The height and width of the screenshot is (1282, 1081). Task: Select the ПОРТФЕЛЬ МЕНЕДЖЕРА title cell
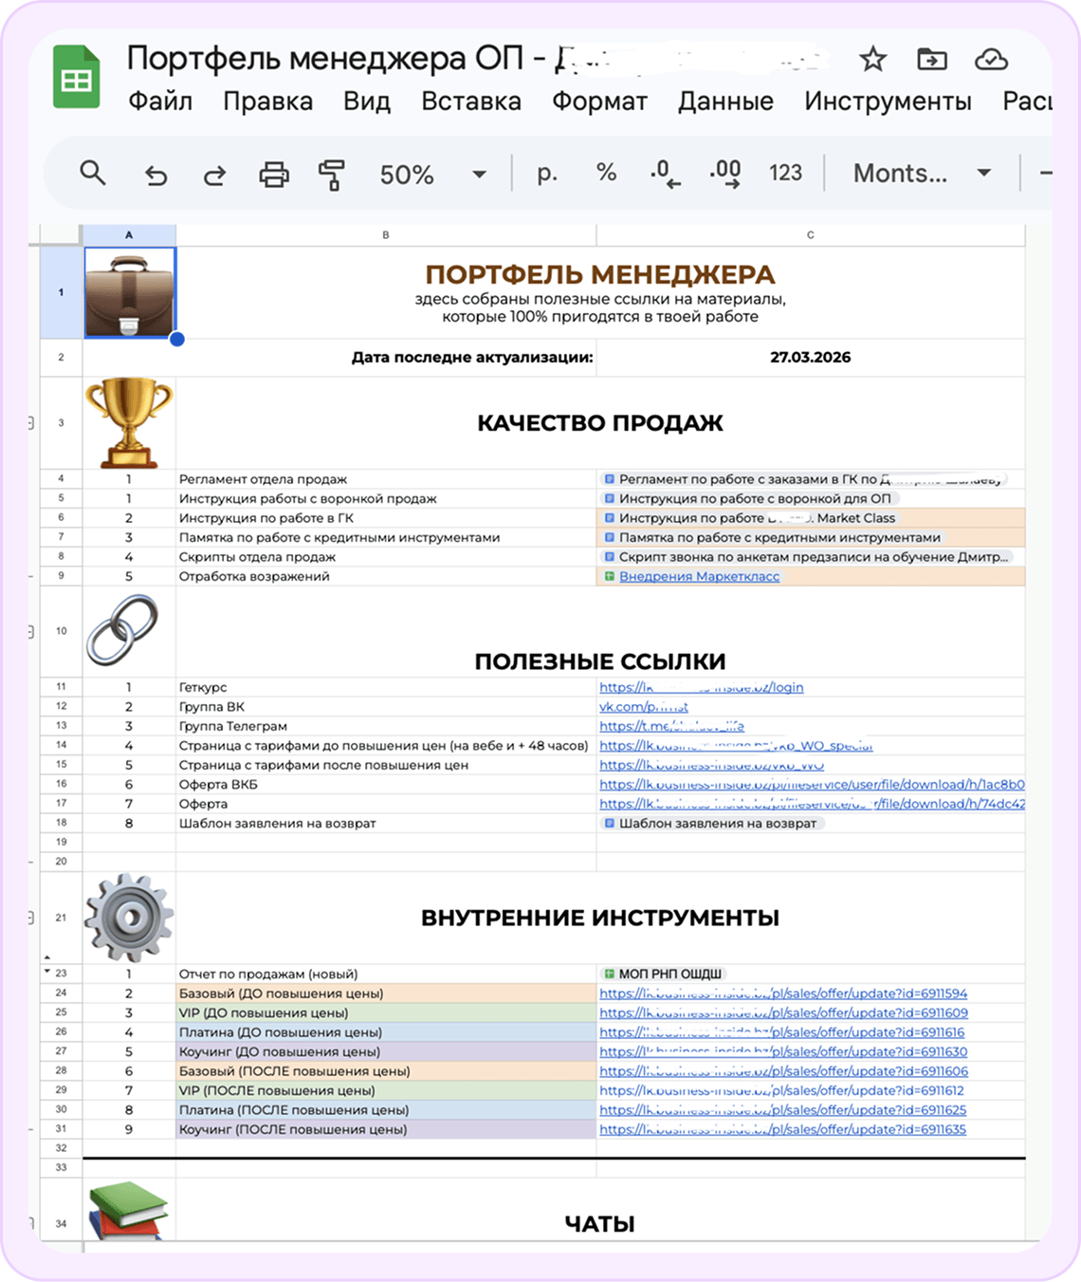tap(600, 293)
